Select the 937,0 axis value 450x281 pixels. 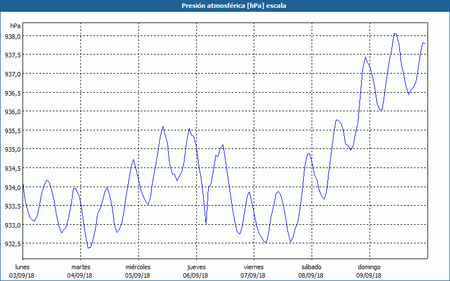(12, 74)
